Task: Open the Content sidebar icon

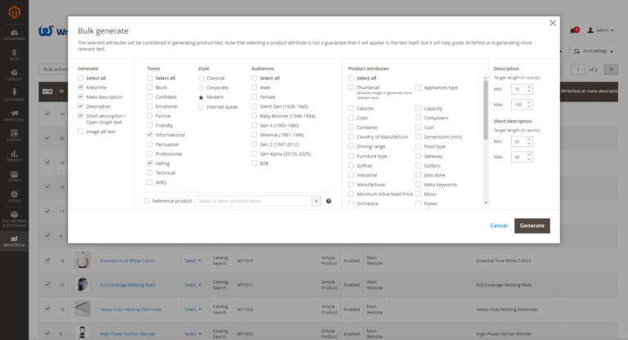Action: tap(15, 136)
